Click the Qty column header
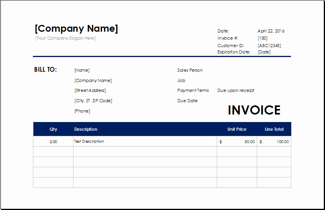325x210 pixels. (x=53, y=129)
